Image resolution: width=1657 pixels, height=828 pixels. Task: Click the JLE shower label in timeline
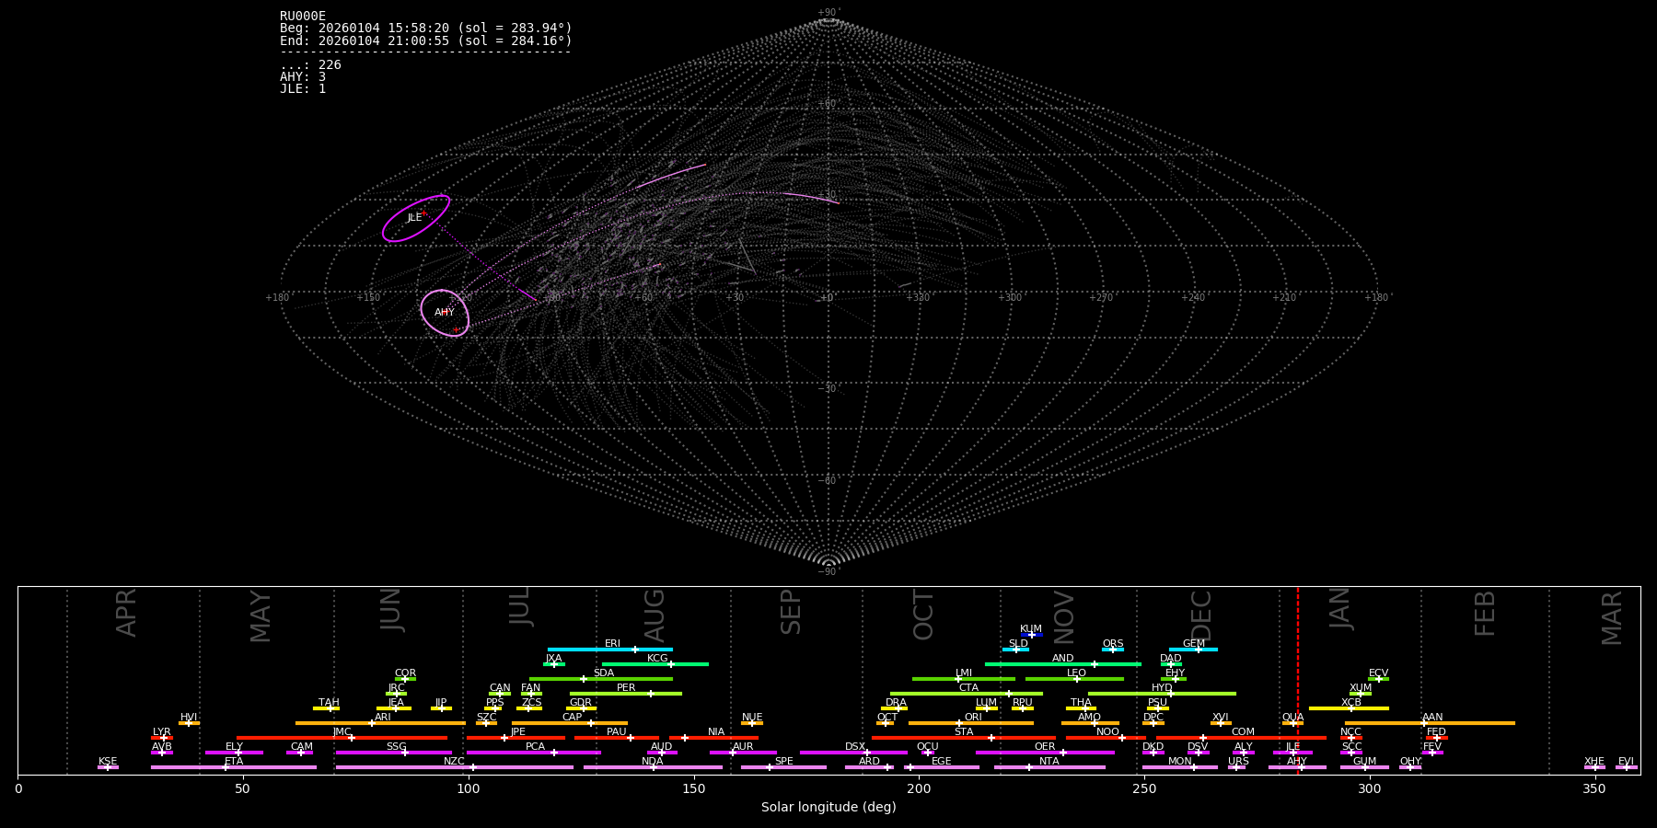1292,747
